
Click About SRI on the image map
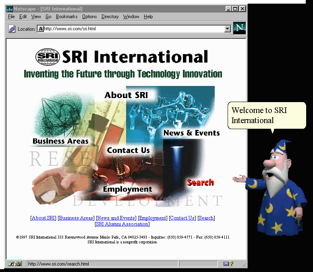(x=126, y=95)
